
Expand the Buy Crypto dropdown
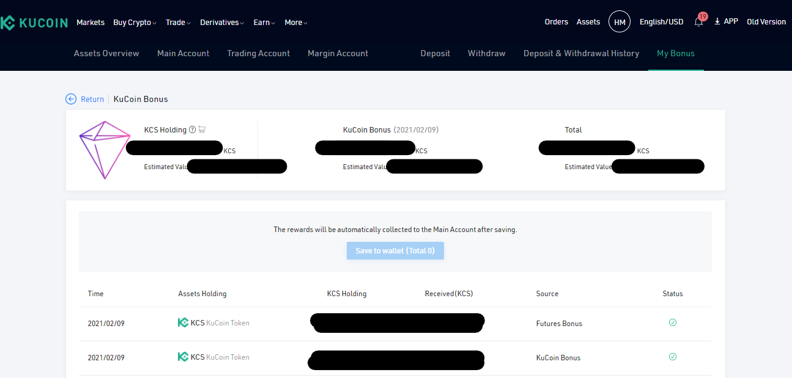click(x=135, y=23)
